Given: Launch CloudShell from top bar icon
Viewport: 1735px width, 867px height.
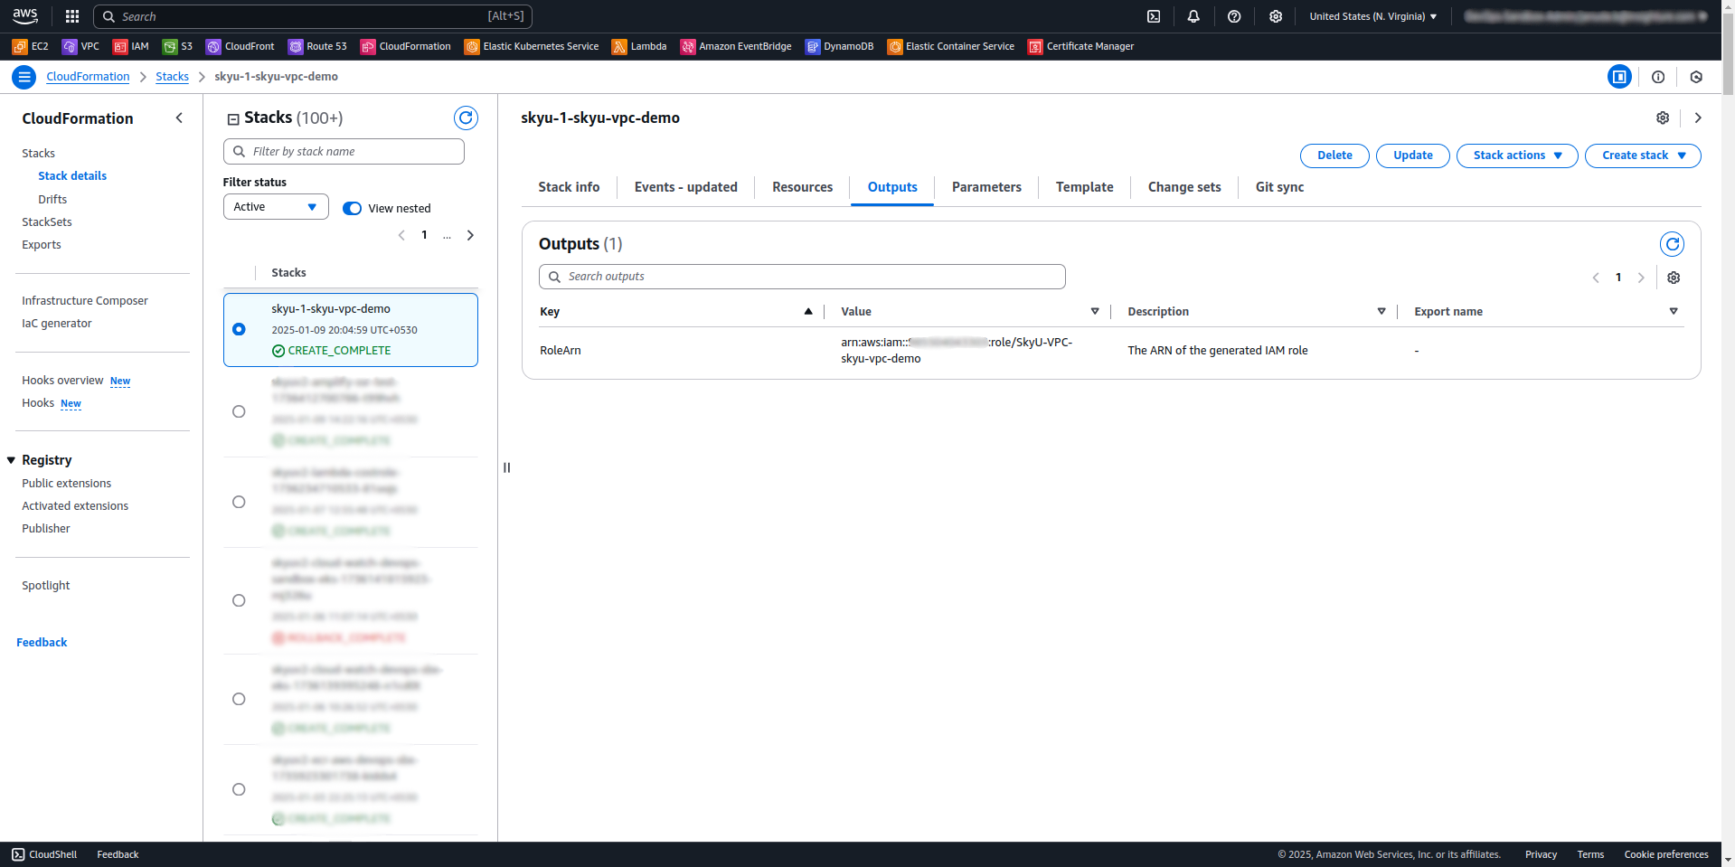Looking at the screenshot, I should coord(1154,16).
